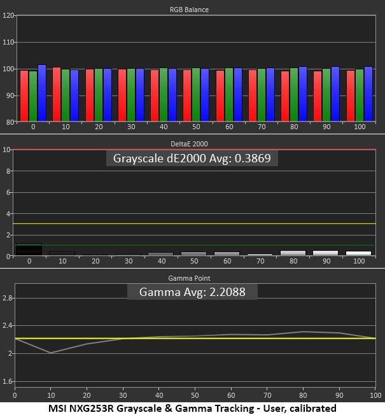Click the green threshold line in DeltaE chart
This screenshot has width=385, height=415.
point(194,245)
